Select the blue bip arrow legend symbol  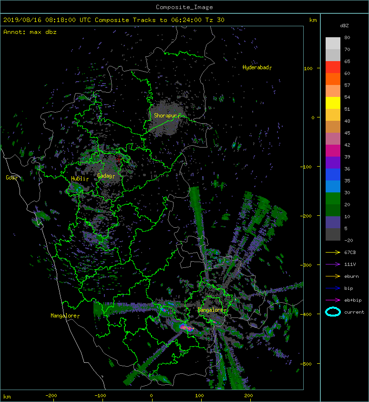[x=333, y=288]
